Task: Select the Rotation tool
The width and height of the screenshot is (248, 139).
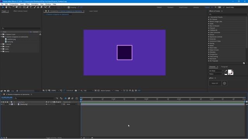Action: (x=14, y=7)
